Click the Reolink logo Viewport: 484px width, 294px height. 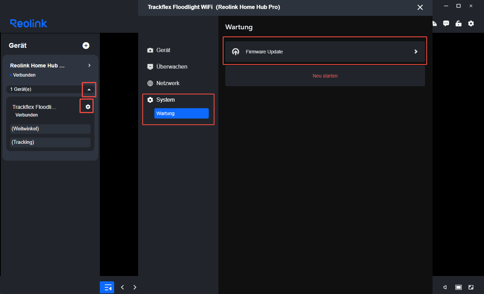(29, 24)
